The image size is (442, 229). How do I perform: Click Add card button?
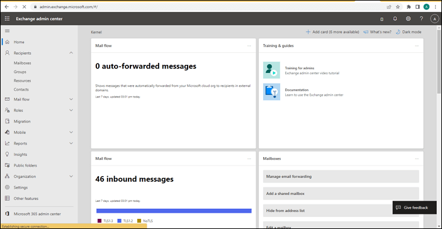(332, 32)
